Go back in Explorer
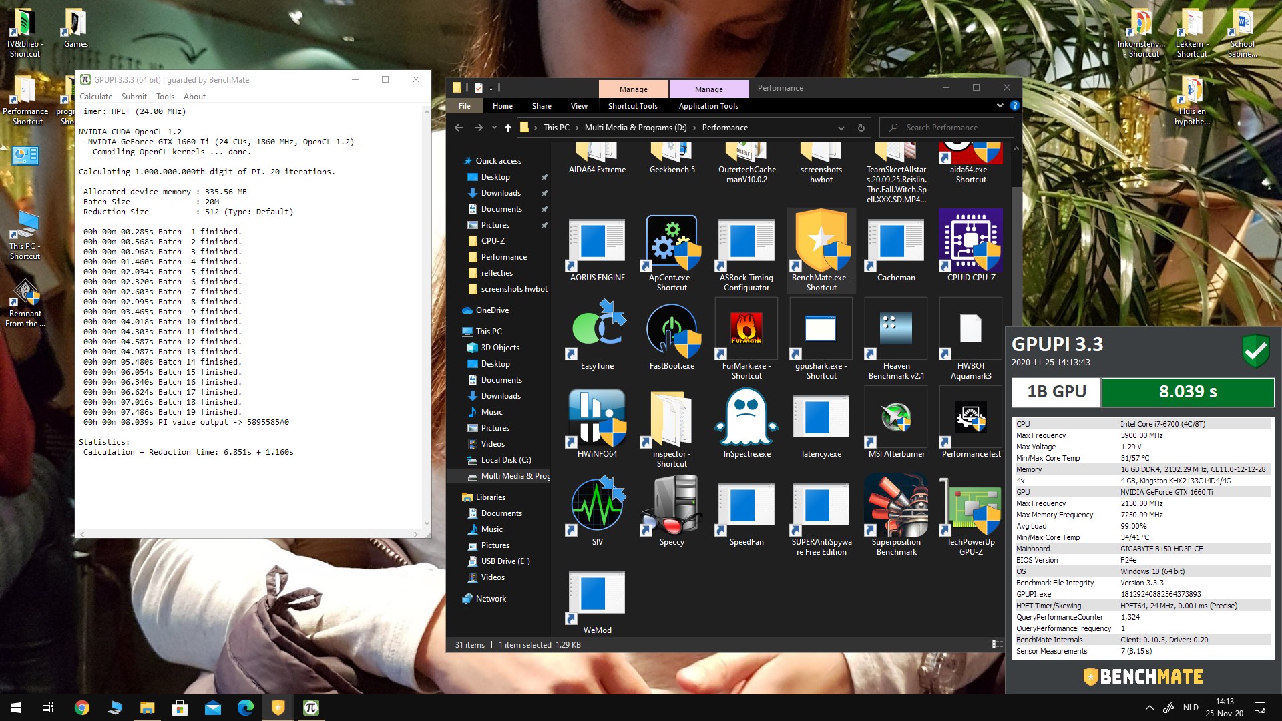The height and width of the screenshot is (721, 1282). coord(459,128)
